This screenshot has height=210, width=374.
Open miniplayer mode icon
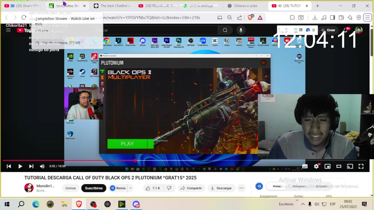click(328, 166)
